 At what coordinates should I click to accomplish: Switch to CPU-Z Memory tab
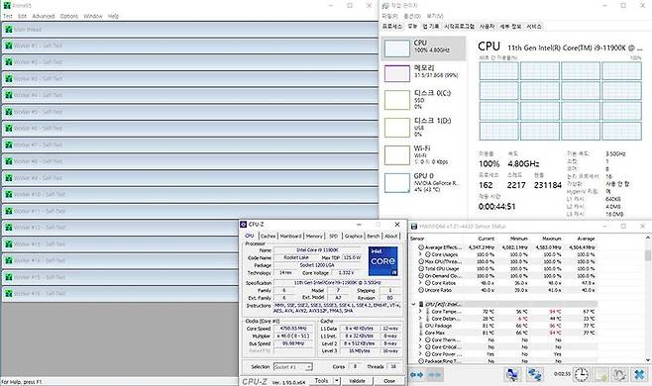click(314, 236)
